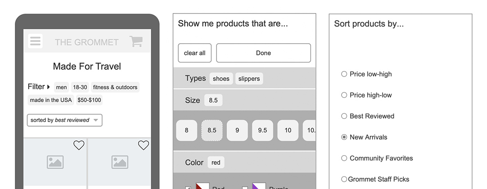This screenshot has width=487, height=189.
Task: Remove the fitness & outdoors filter tag
Action: coord(115,87)
